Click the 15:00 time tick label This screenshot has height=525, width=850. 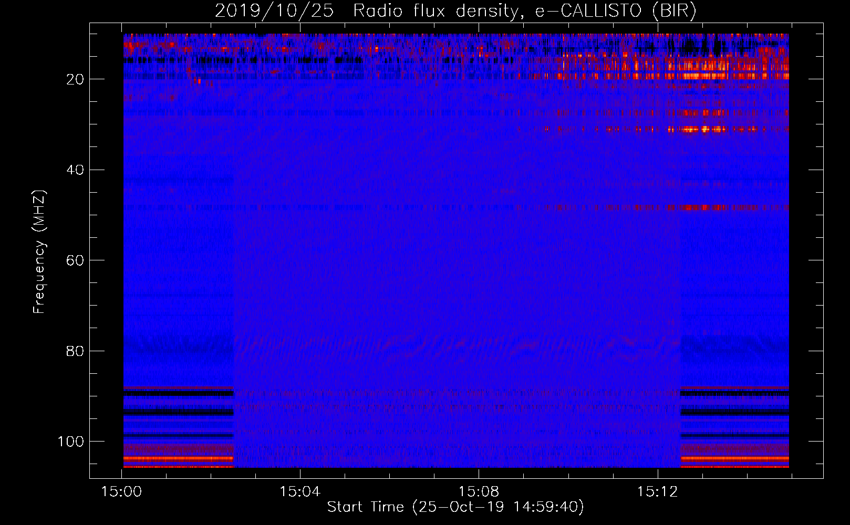click(121, 492)
